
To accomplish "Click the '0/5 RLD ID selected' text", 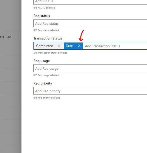I will pos(44,8).
